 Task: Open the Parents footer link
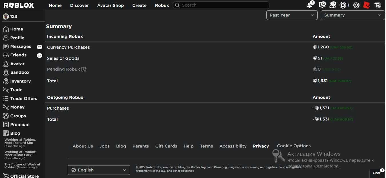click(141, 146)
